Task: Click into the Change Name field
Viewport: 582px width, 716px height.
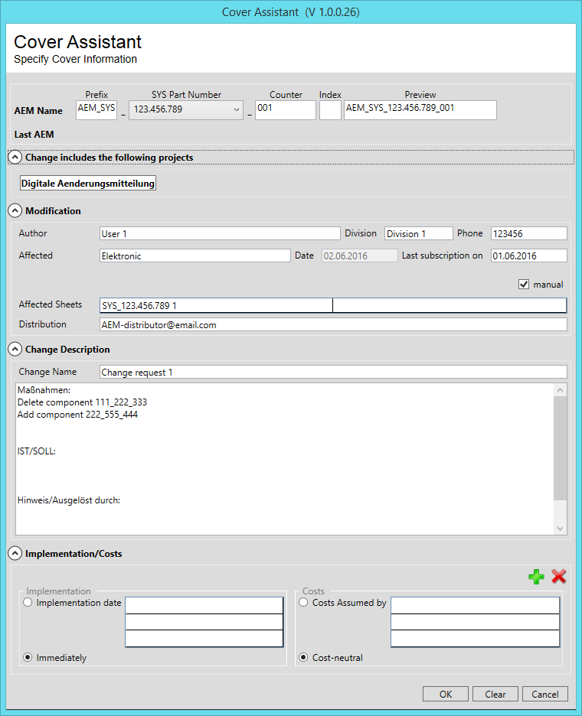Action: click(333, 373)
